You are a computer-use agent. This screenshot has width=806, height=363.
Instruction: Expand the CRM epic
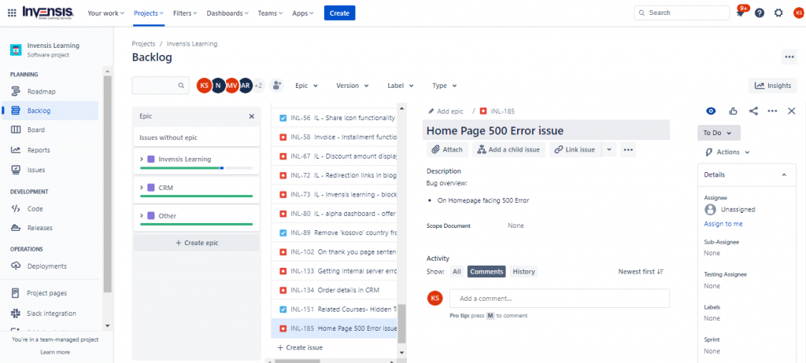(x=142, y=187)
